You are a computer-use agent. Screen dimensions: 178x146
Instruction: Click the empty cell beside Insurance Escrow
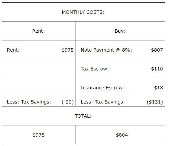39,88
